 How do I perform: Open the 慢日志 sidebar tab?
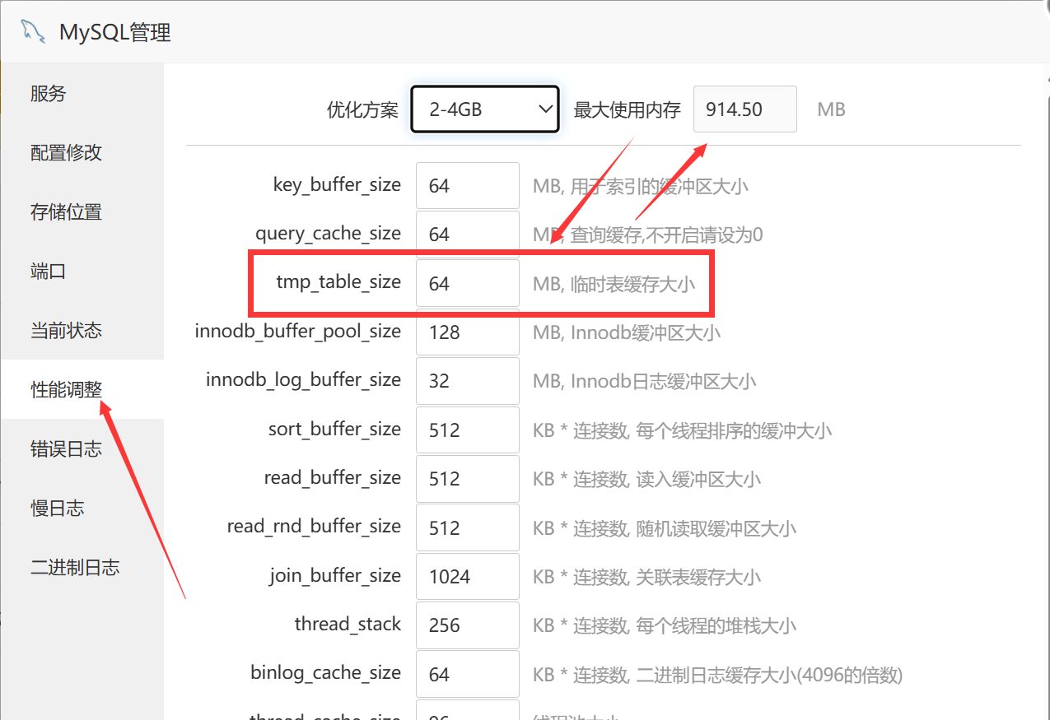pyautogui.click(x=57, y=509)
